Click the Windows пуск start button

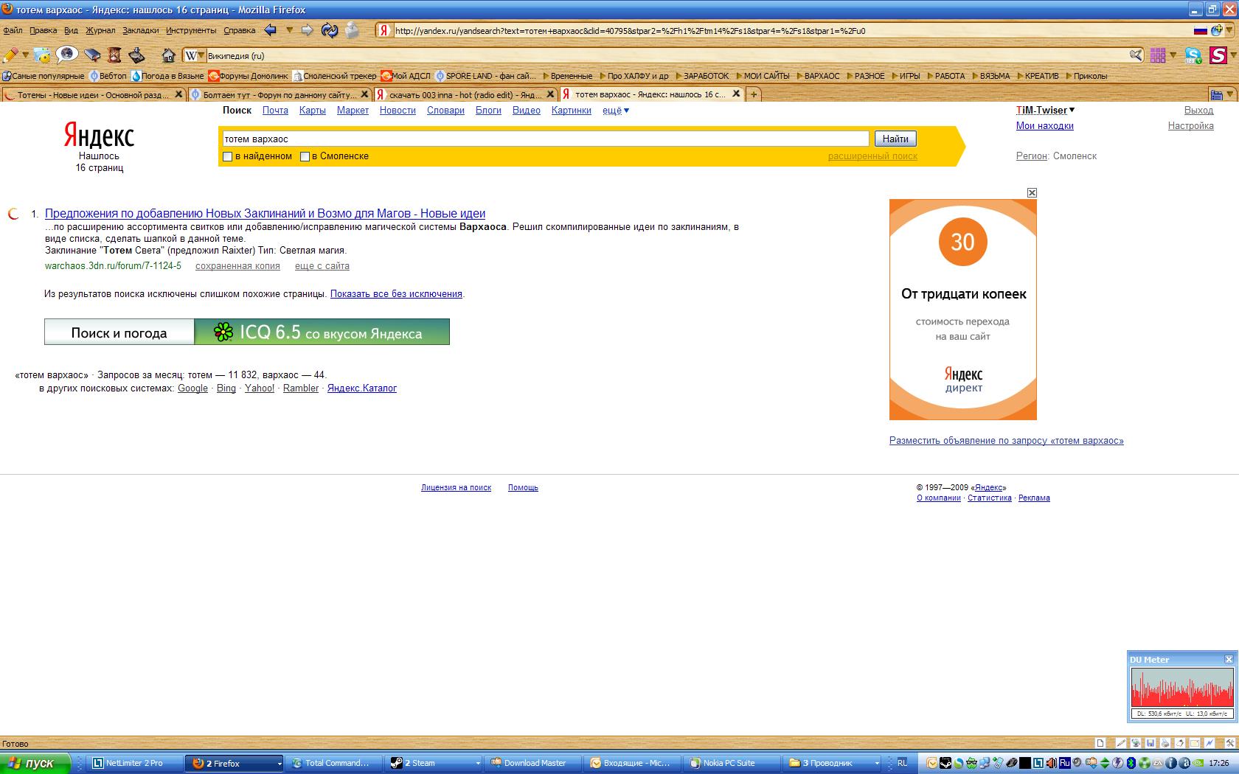(35, 763)
